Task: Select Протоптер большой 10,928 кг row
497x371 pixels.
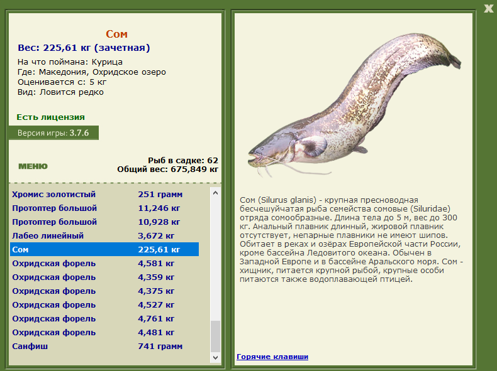Action: [x=104, y=222]
